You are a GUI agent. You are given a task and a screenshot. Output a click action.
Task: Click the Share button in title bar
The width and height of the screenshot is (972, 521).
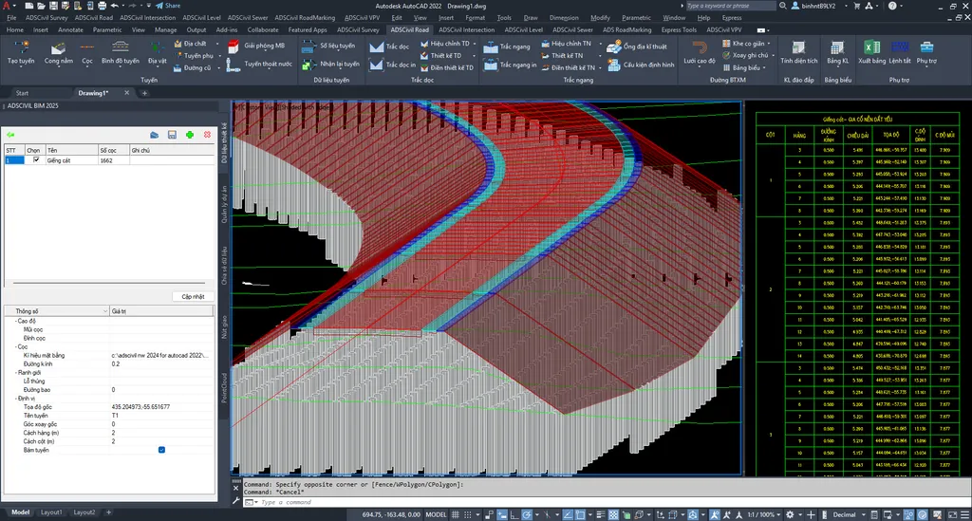(167, 6)
